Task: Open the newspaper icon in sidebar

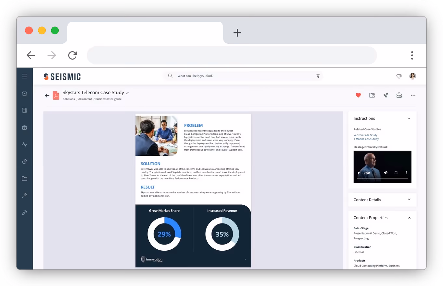Action: click(24, 110)
